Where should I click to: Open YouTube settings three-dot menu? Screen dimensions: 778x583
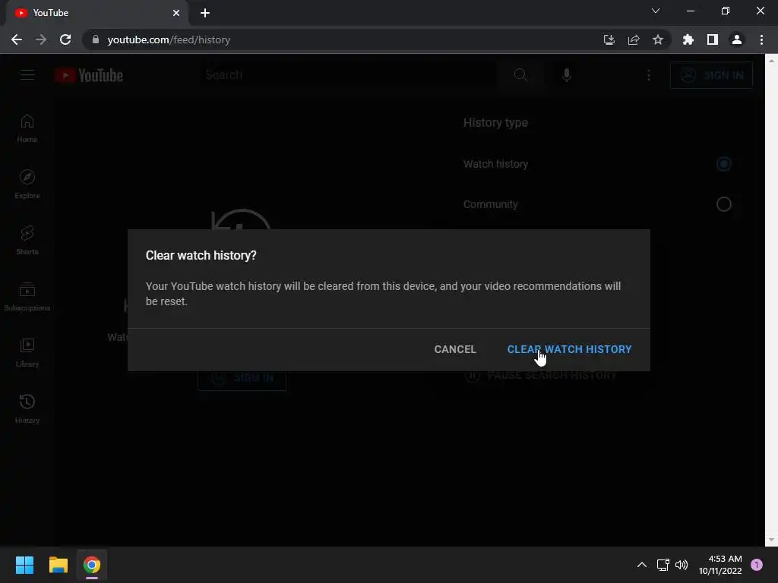pos(649,75)
